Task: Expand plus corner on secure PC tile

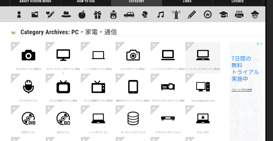Action: pyautogui.click(x=188, y=108)
